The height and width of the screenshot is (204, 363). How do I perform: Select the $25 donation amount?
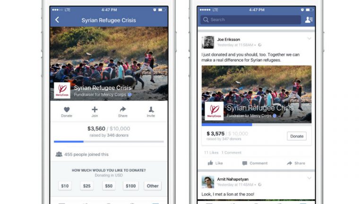point(87,186)
